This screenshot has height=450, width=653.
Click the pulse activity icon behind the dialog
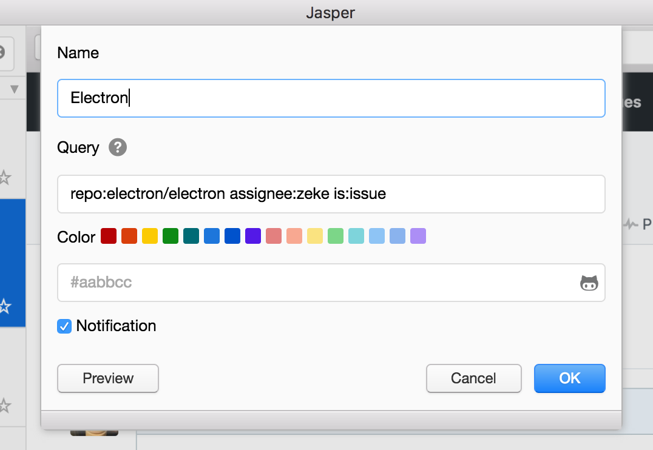click(x=631, y=224)
